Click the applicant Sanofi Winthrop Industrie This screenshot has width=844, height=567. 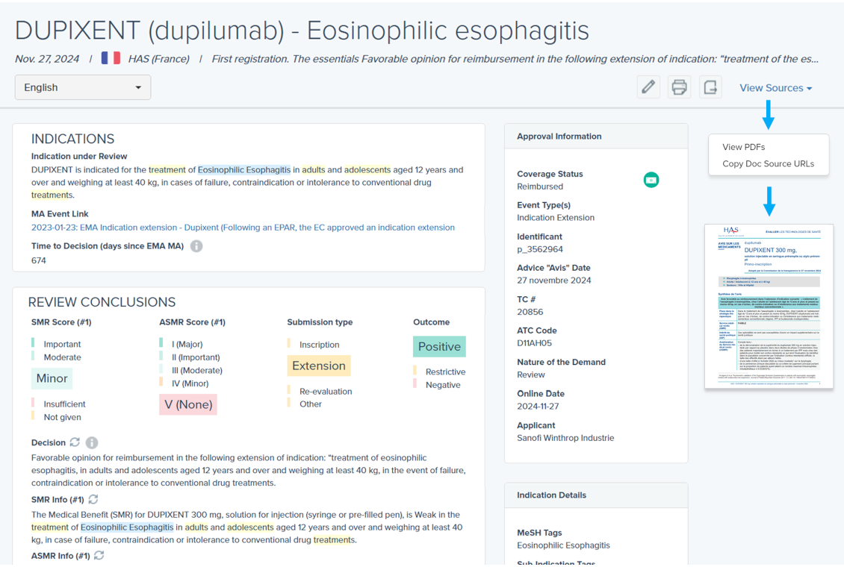pos(565,438)
